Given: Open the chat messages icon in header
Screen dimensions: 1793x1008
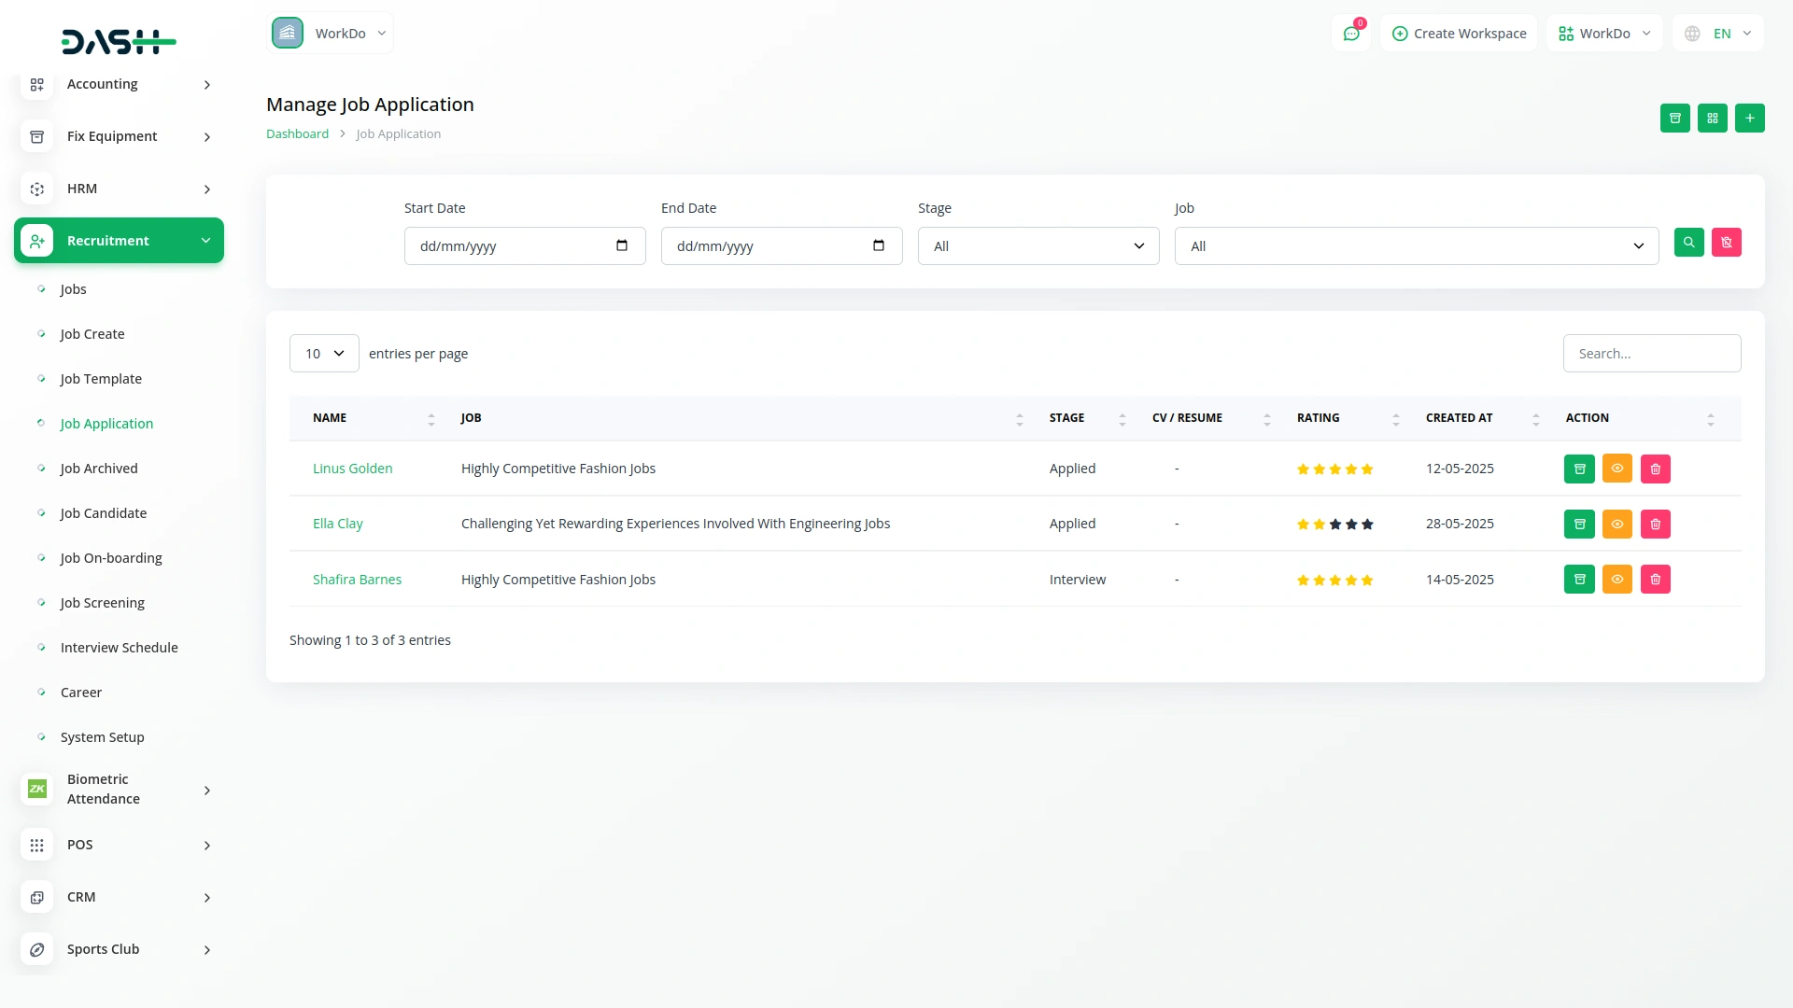Looking at the screenshot, I should coord(1351,34).
